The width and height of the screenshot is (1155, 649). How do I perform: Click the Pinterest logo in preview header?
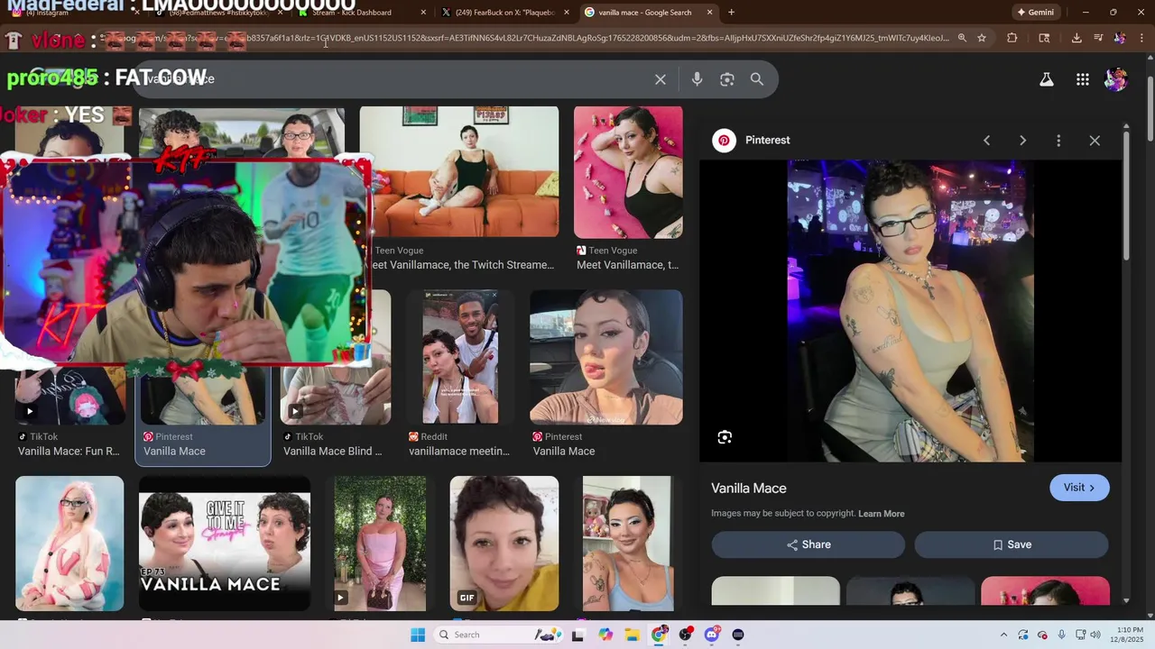pos(724,141)
